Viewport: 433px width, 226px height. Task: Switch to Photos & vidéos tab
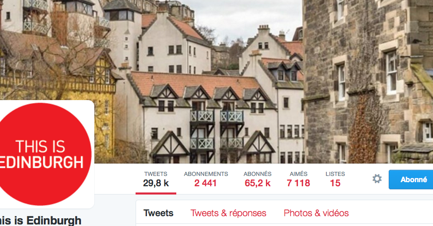click(x=316, y=213)
